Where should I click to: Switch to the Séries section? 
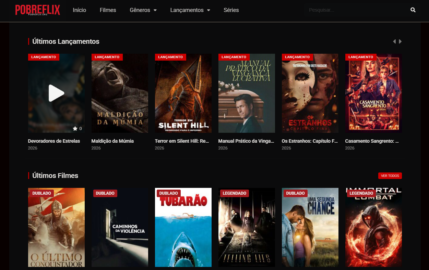[x=231, y=10]
